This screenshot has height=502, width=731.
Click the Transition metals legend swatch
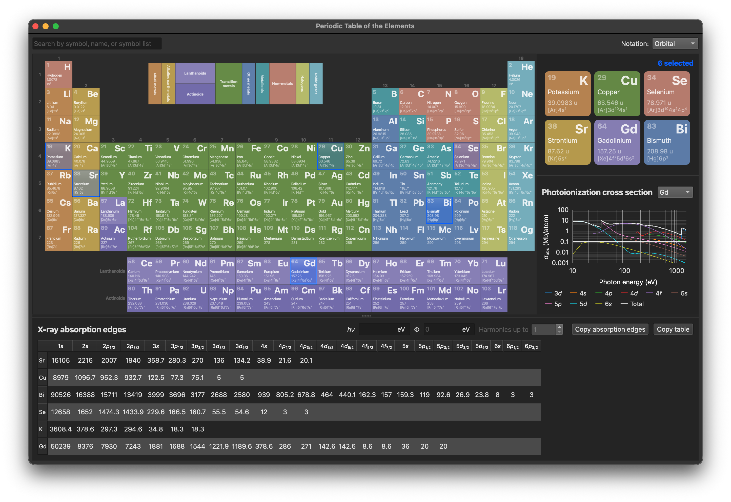click(229, 84)
